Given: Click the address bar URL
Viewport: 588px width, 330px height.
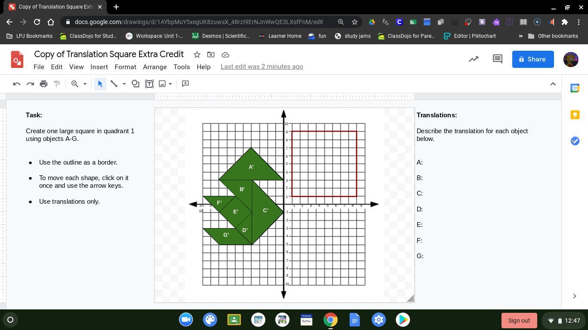Looking at the screenshot, I should coord(199,22).
